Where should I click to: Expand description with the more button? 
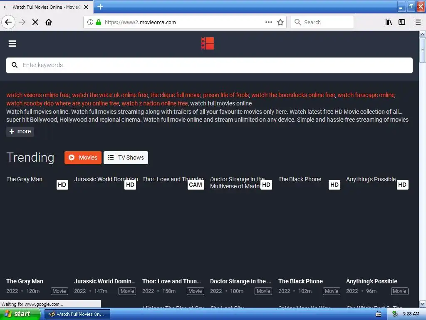click(20, 131)
